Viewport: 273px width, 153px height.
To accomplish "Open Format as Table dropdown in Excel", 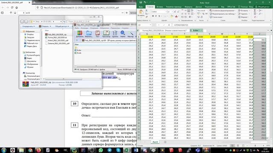I will [223, 14].
